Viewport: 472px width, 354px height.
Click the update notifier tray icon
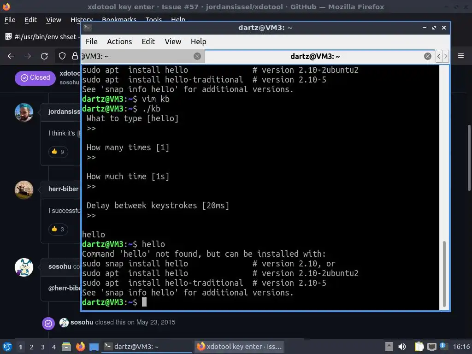tap(443, 346)
